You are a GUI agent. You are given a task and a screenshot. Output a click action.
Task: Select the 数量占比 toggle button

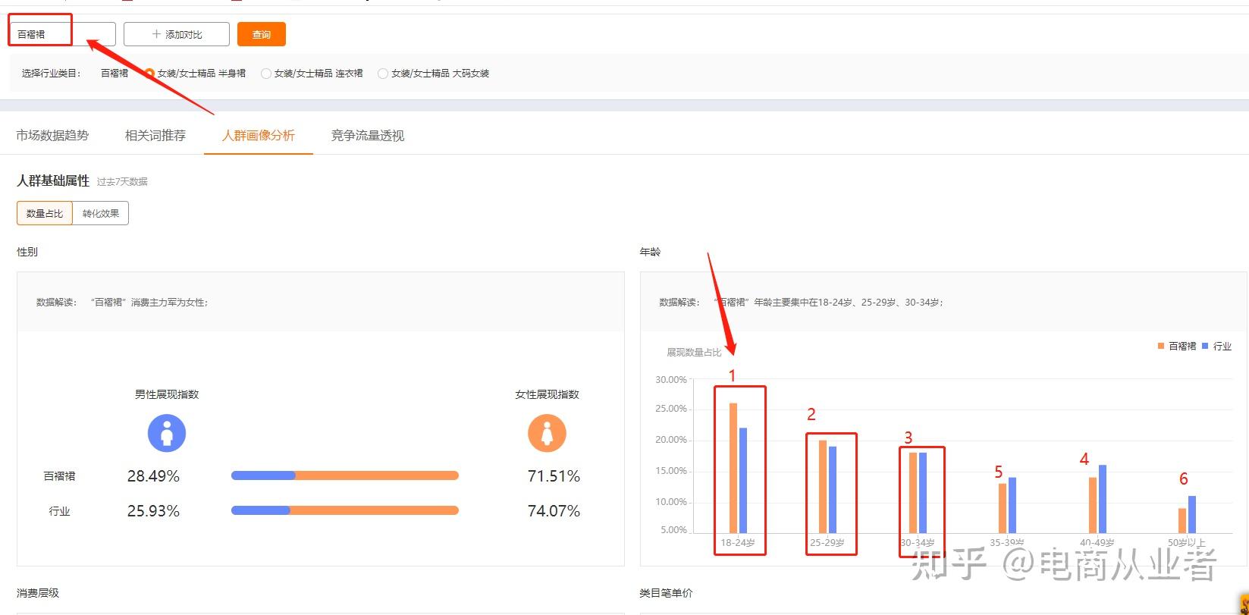coord(45,213)
